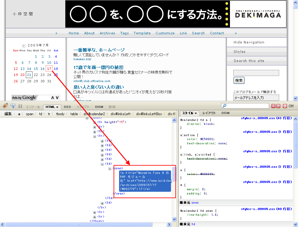Go to previous month in the calendar
The height and width of the screenshot is (227, 298).
click(x=24, y=46)
